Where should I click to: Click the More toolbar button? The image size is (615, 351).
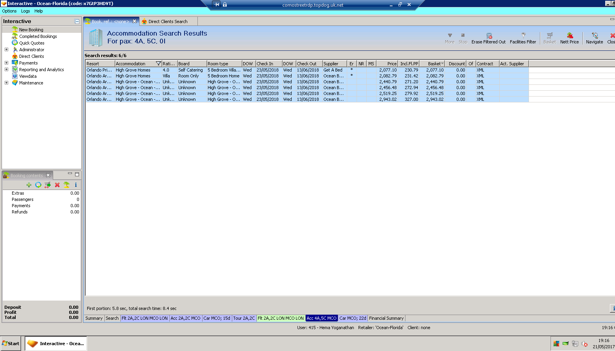(x=450, y=38)
